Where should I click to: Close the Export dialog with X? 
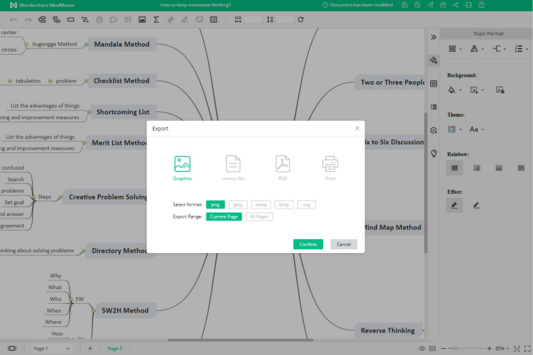click(x=357, y=129)
